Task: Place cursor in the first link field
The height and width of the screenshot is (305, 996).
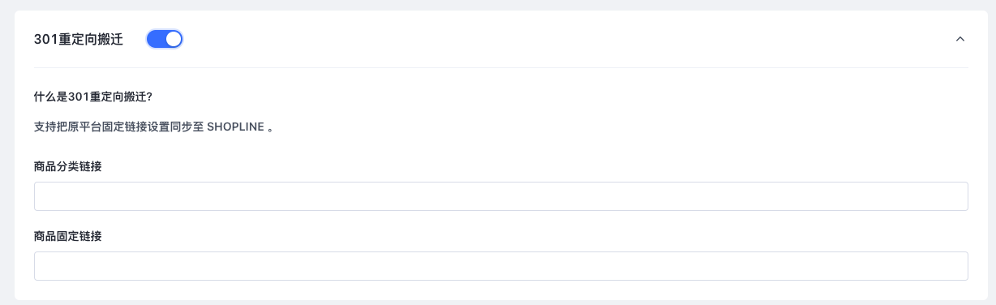Action: pyautogui.click(x=500, y=196)
